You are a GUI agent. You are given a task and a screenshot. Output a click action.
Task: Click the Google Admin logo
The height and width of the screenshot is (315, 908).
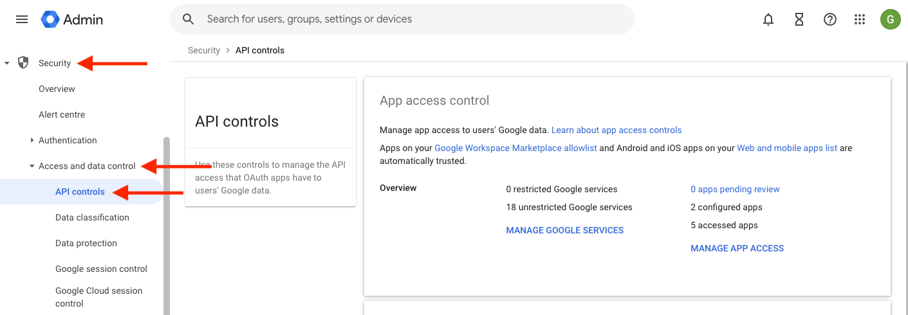tap(71, 19)
